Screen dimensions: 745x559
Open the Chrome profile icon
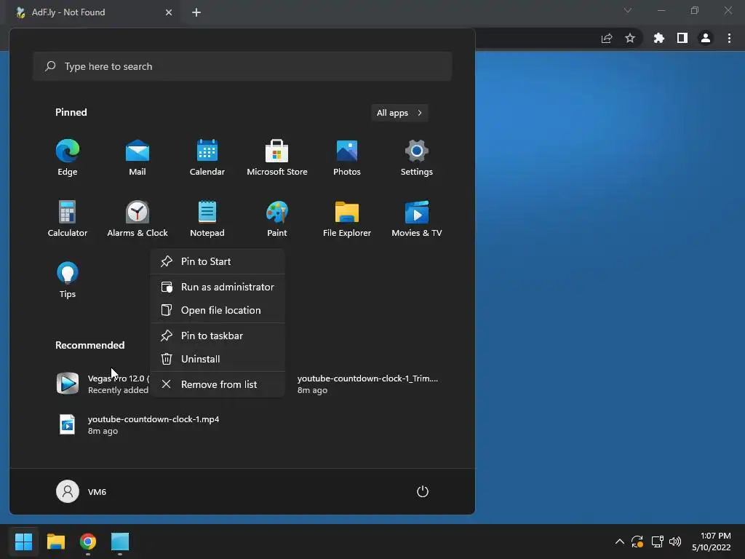click(x=706, y=38)
